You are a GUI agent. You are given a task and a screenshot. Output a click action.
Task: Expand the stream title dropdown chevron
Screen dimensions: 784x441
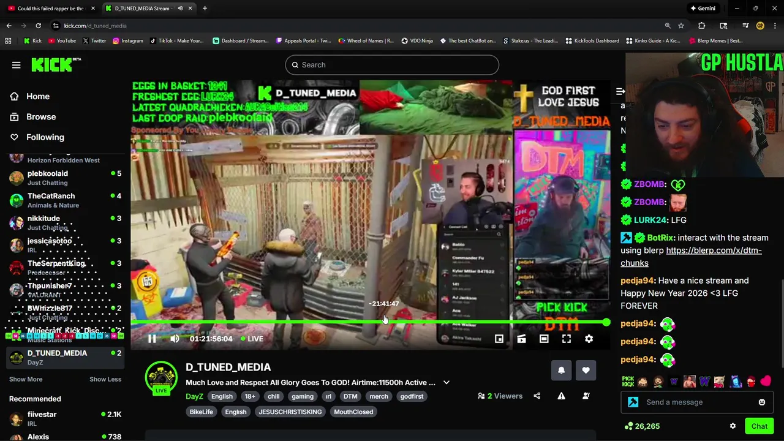[x=447, y=382]
